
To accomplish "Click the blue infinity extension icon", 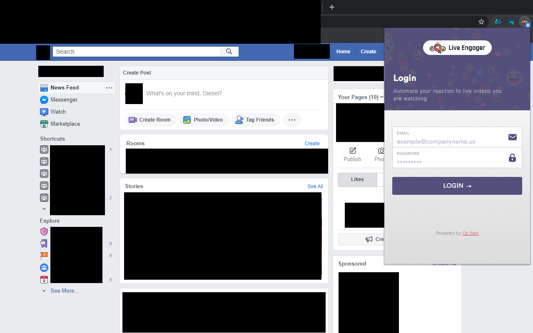I will (498, 22).
